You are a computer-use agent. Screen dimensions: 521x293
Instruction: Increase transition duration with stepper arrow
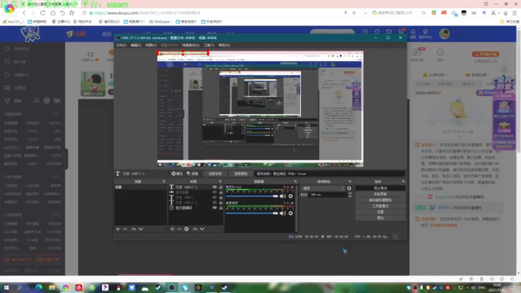tap(350, 193)
